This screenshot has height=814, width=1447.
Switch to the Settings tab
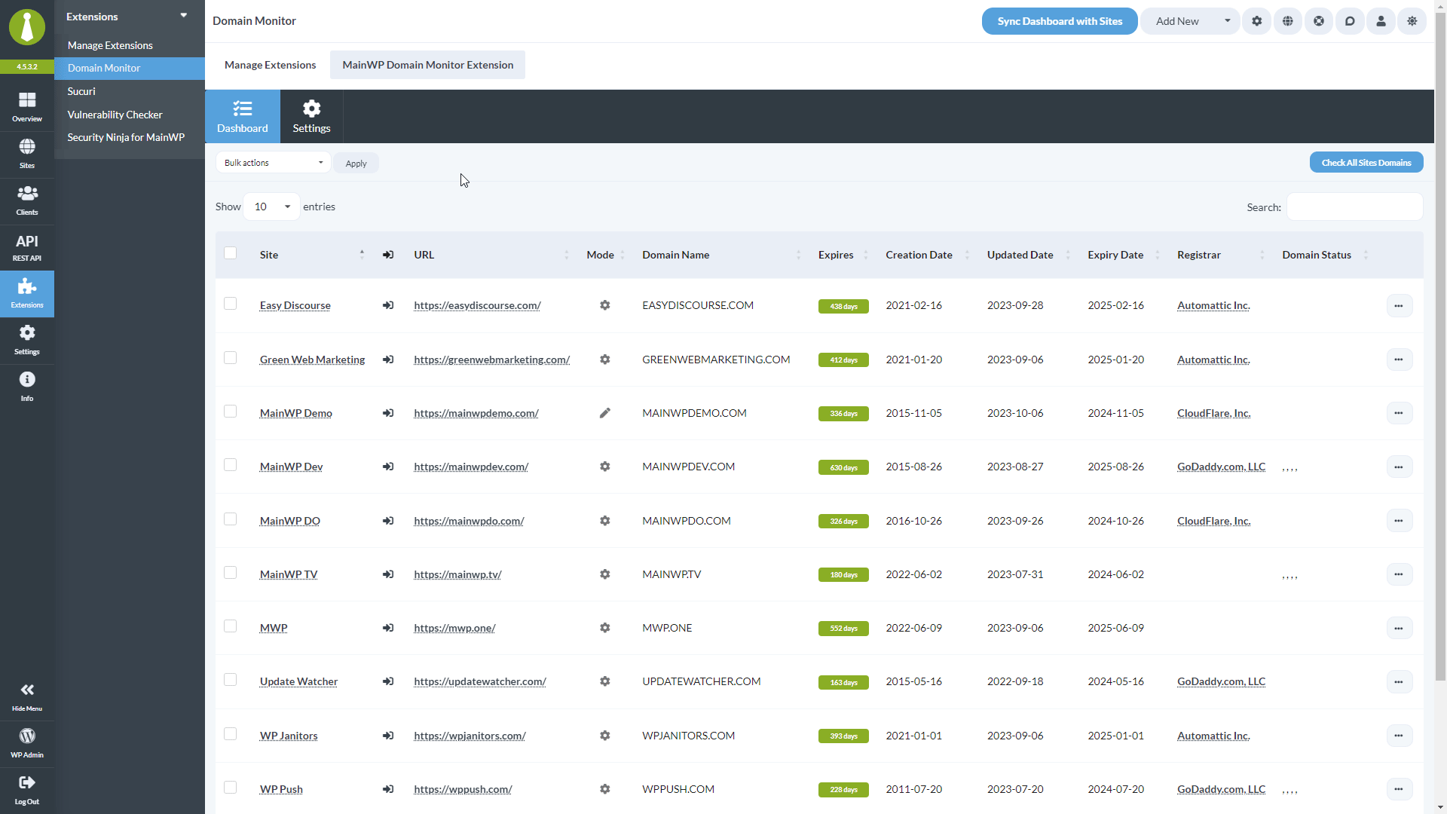click(x=311, y=117)
